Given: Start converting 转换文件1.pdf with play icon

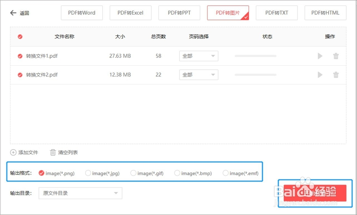Looking at the screenshot, I should (x=320, y=56).
